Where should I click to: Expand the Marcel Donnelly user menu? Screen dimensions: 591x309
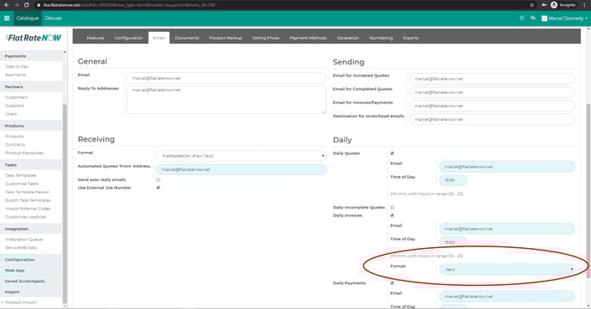click(564, 18)
